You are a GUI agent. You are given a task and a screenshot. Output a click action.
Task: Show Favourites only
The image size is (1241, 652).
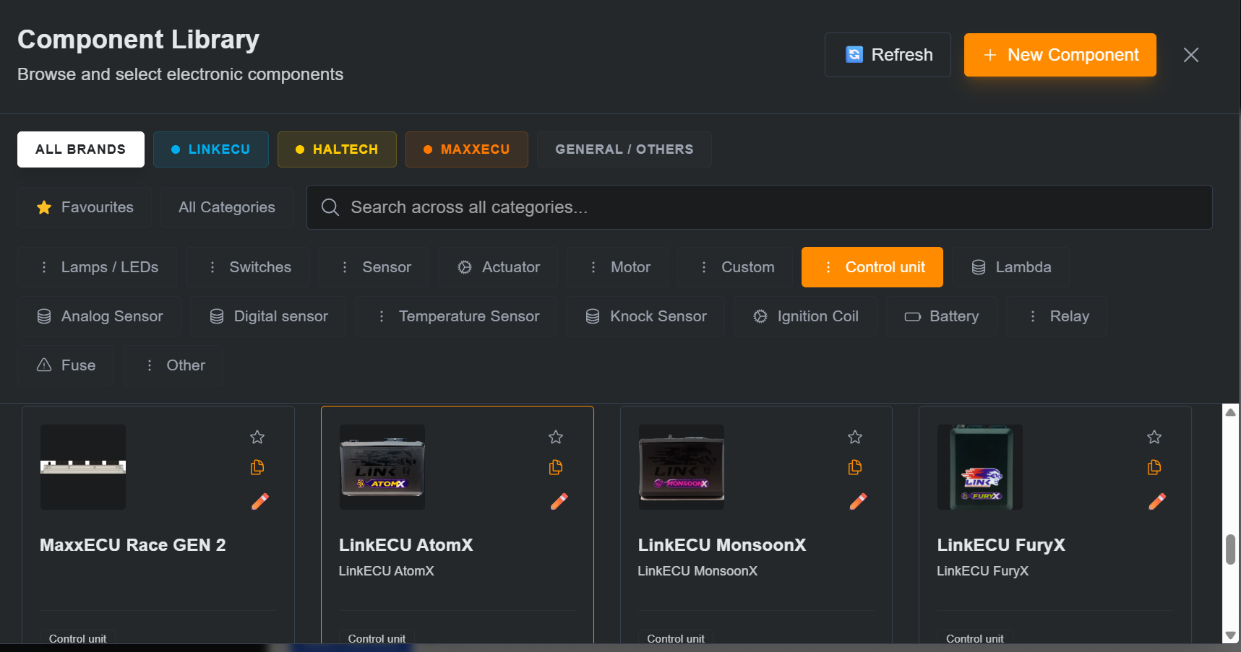85,207
